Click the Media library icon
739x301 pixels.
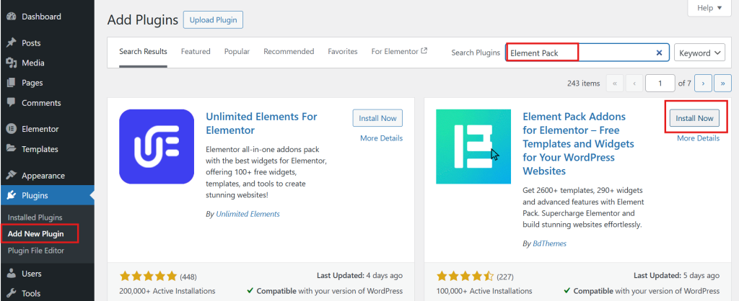pyautogui.click(x=11, y=63)
